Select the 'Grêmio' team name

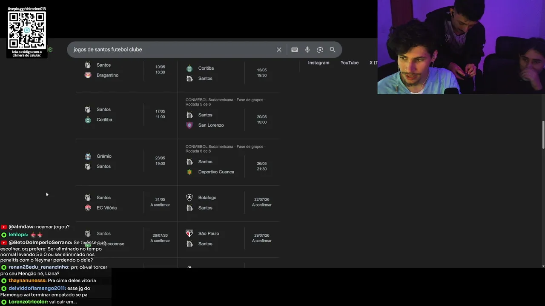pyautogui.click(x=104, y=156)
